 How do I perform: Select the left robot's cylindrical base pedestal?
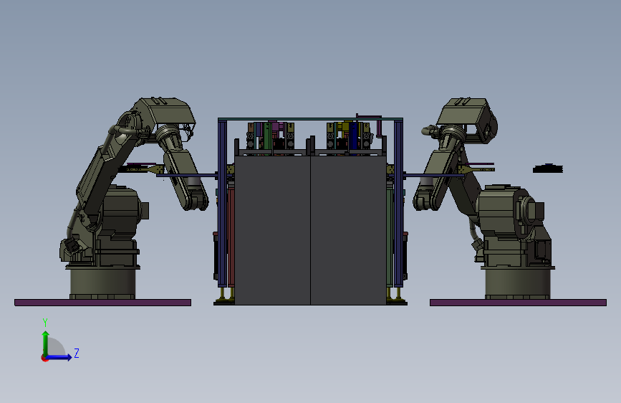[x=102, y=283]
